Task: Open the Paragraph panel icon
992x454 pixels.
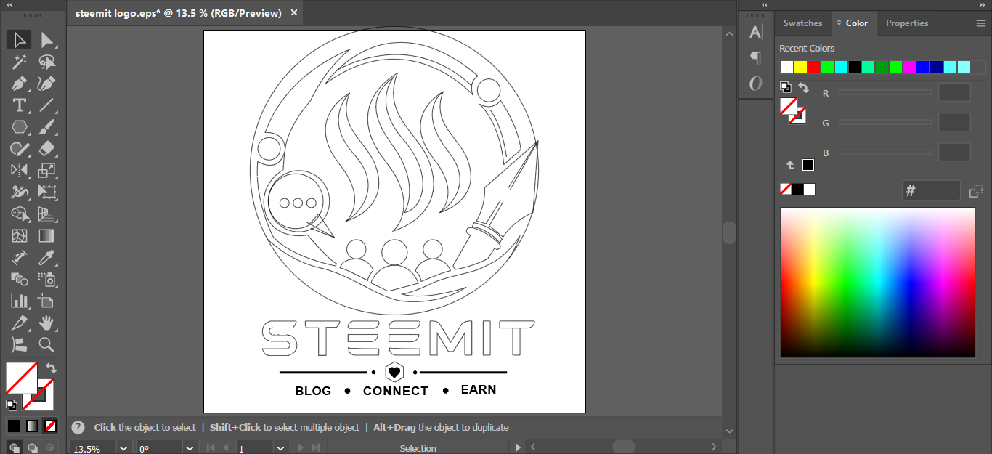Action: [x=756, y=58]
